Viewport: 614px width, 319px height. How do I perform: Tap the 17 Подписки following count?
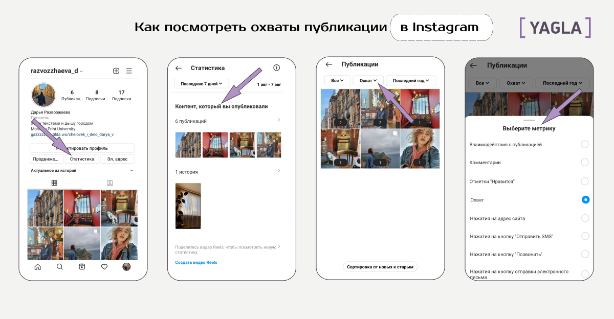121,95
